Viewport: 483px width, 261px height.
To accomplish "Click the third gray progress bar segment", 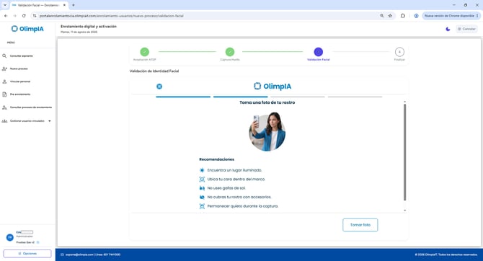I will pyautogui.click(x=298, y=97).
